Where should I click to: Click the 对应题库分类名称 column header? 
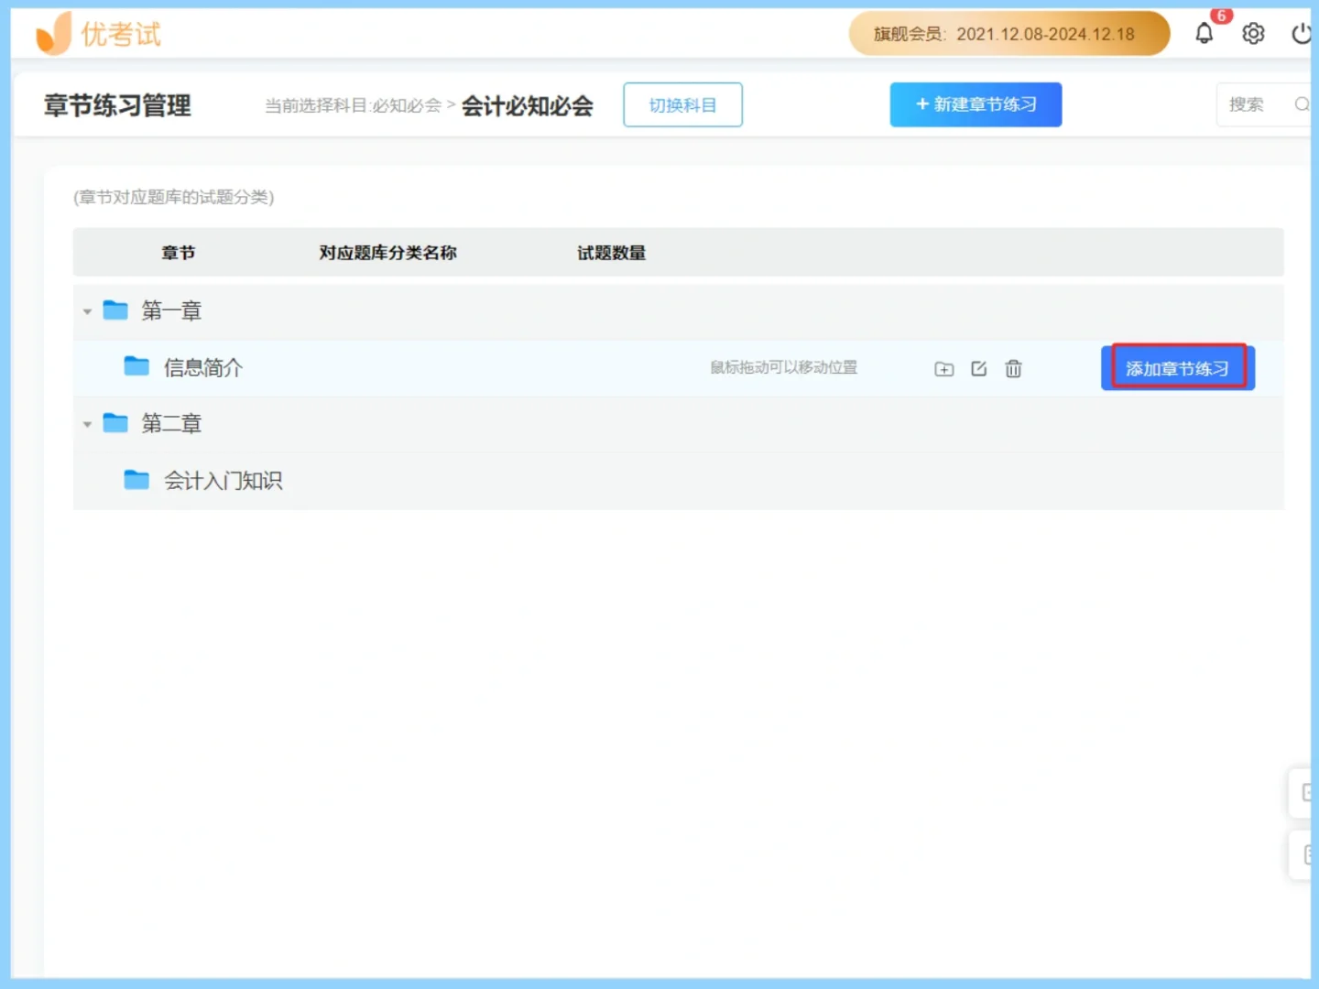pyautogui.click(x=387, y=253)
